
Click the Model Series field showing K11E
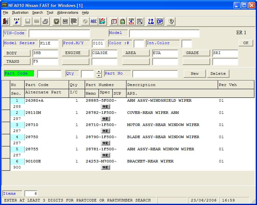(x=49, y=43)
